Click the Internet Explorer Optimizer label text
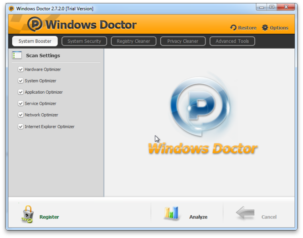303x238 pixels. point(50,127)
